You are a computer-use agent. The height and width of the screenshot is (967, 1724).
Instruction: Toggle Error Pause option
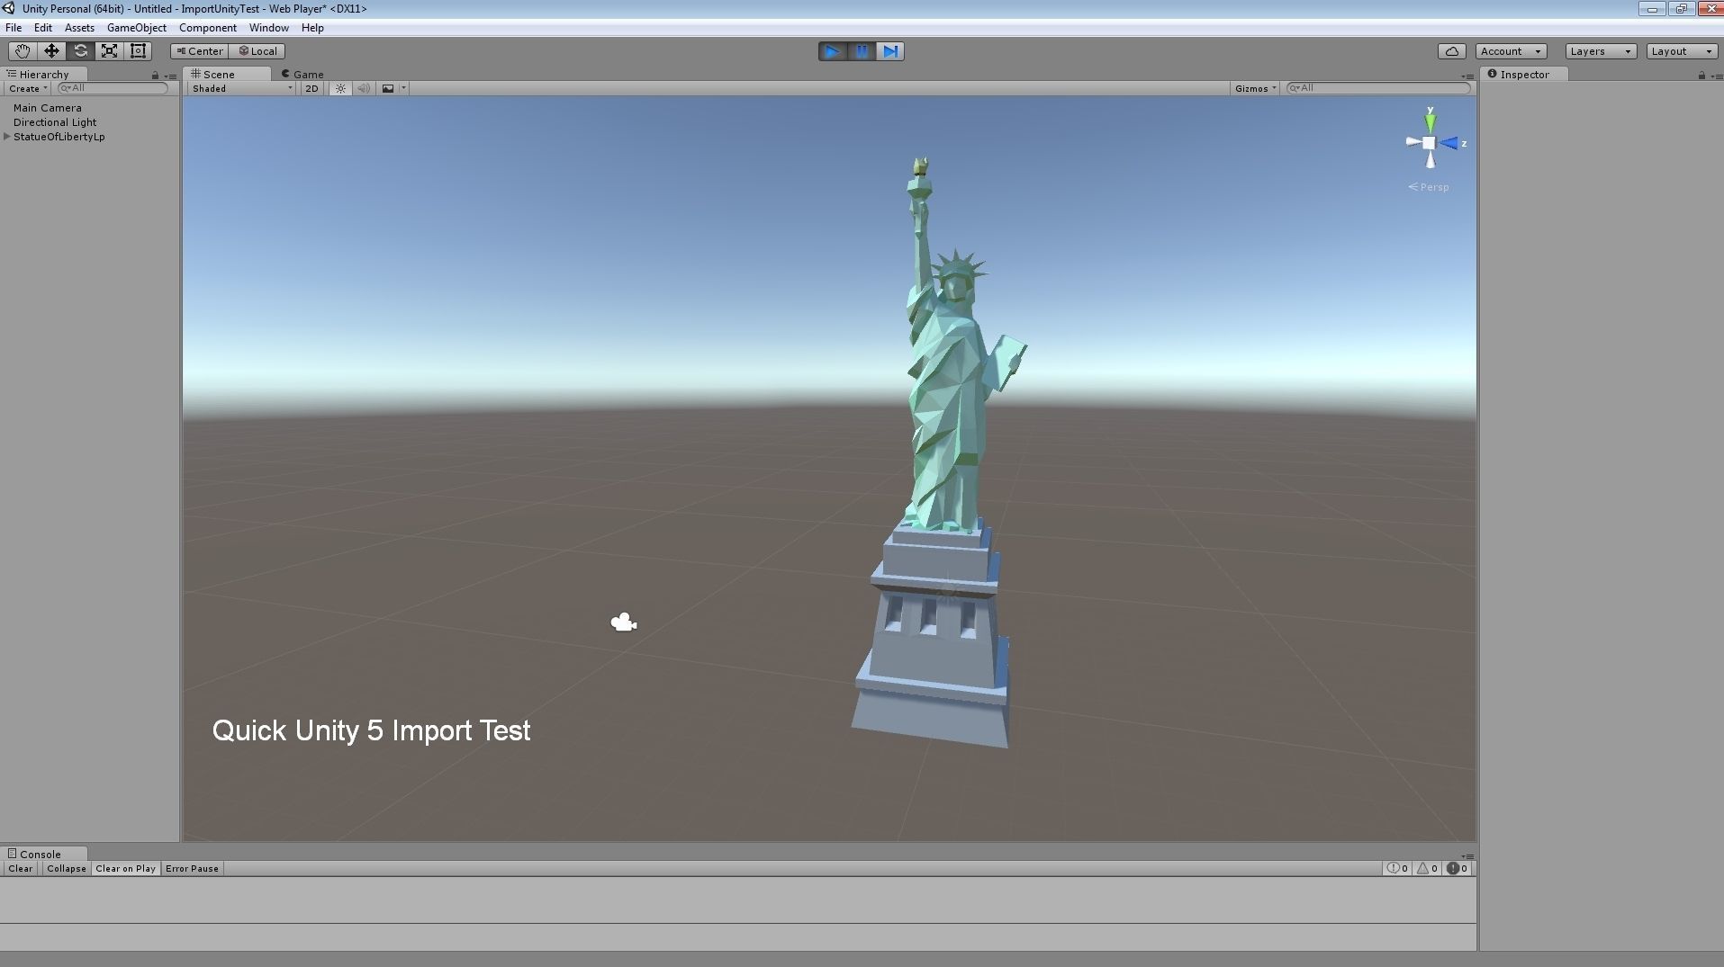(x=192, y=869)
